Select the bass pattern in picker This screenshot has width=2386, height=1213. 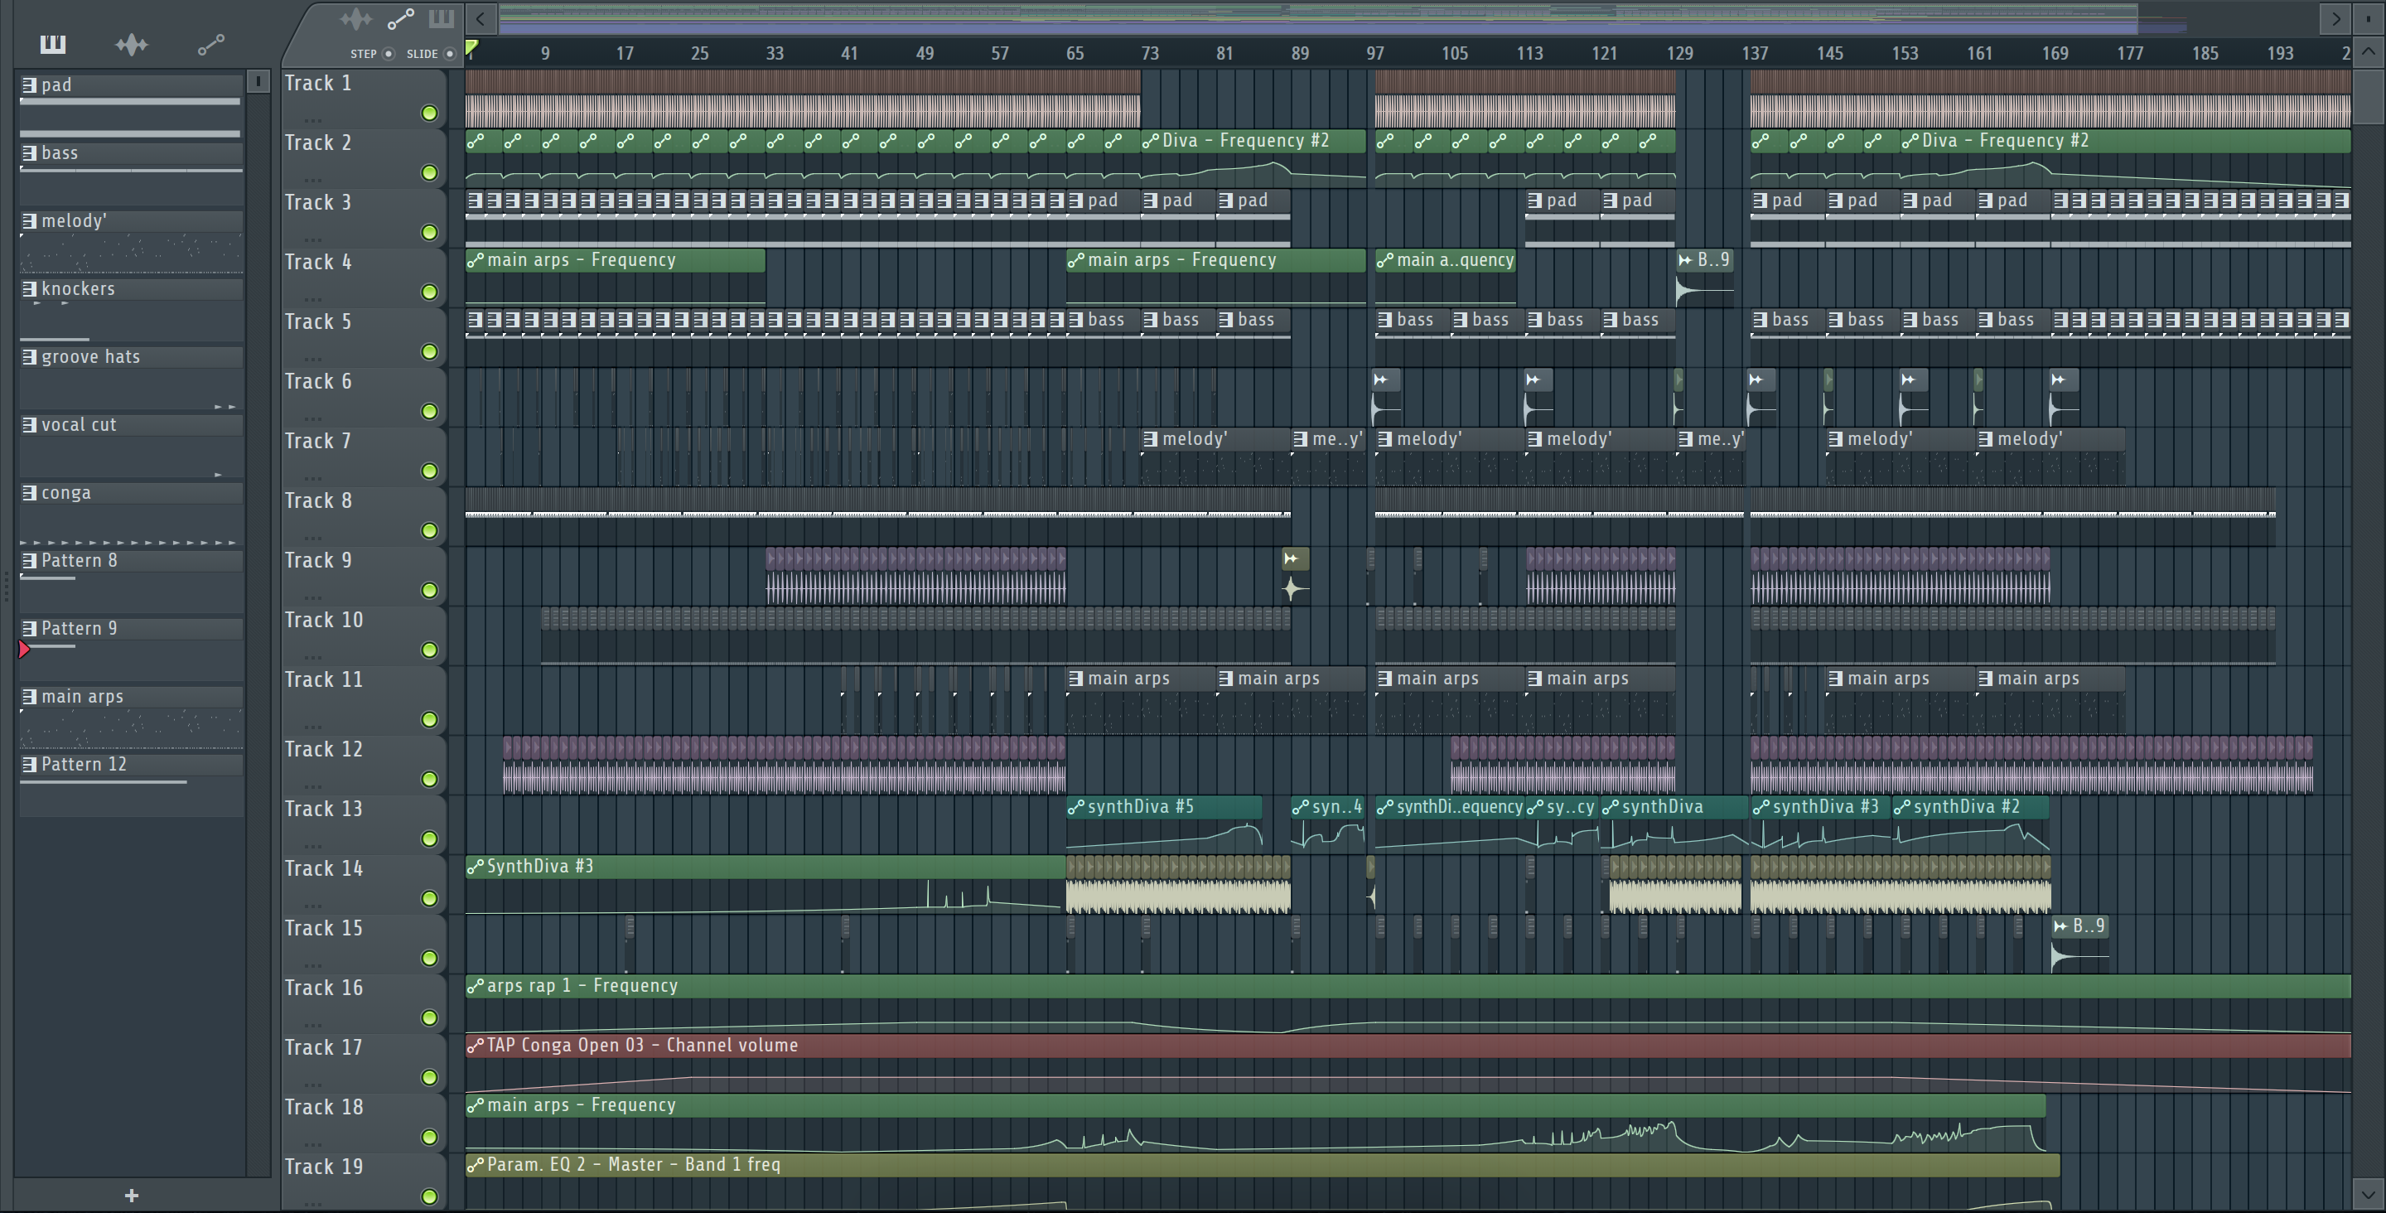pyautogui.click(x=131, y=153)
